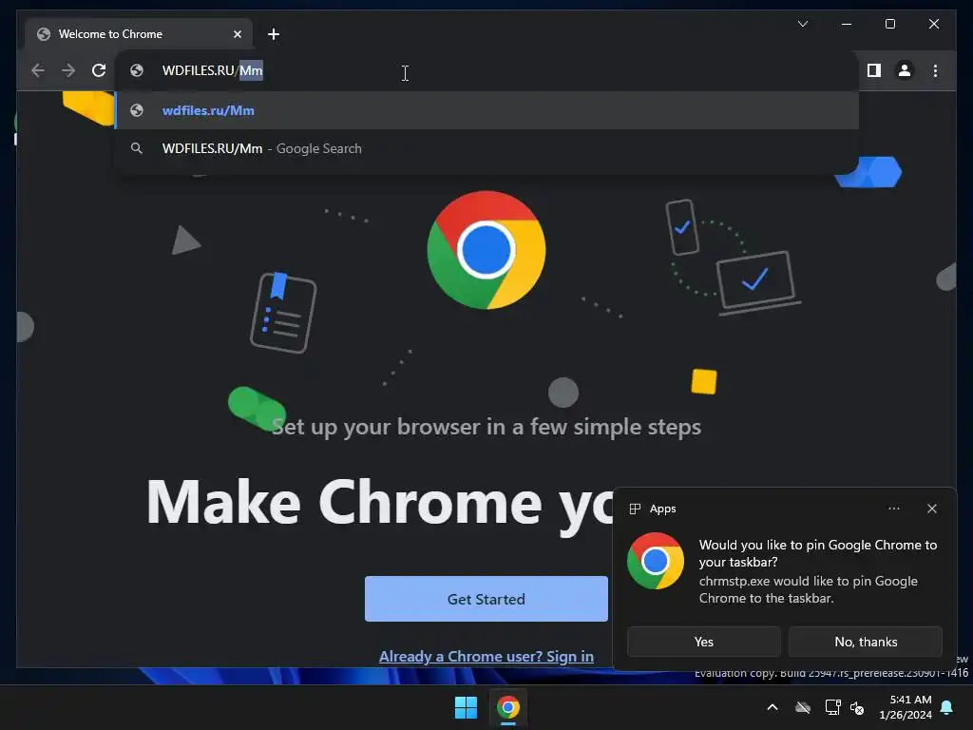Screen dimensions: 973x730
Task: Go forward using the forward arrow
Action: click(x=68, y=70)
